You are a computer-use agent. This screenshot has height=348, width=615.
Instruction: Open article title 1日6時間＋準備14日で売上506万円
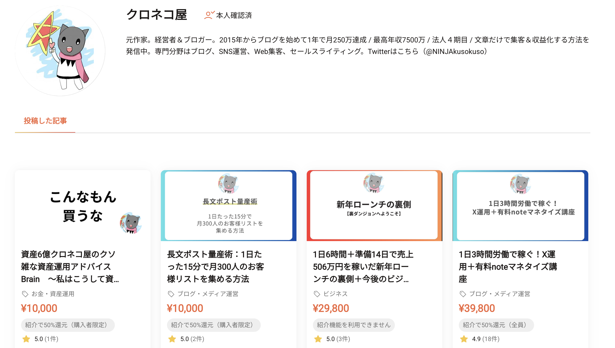coord(363,267)
